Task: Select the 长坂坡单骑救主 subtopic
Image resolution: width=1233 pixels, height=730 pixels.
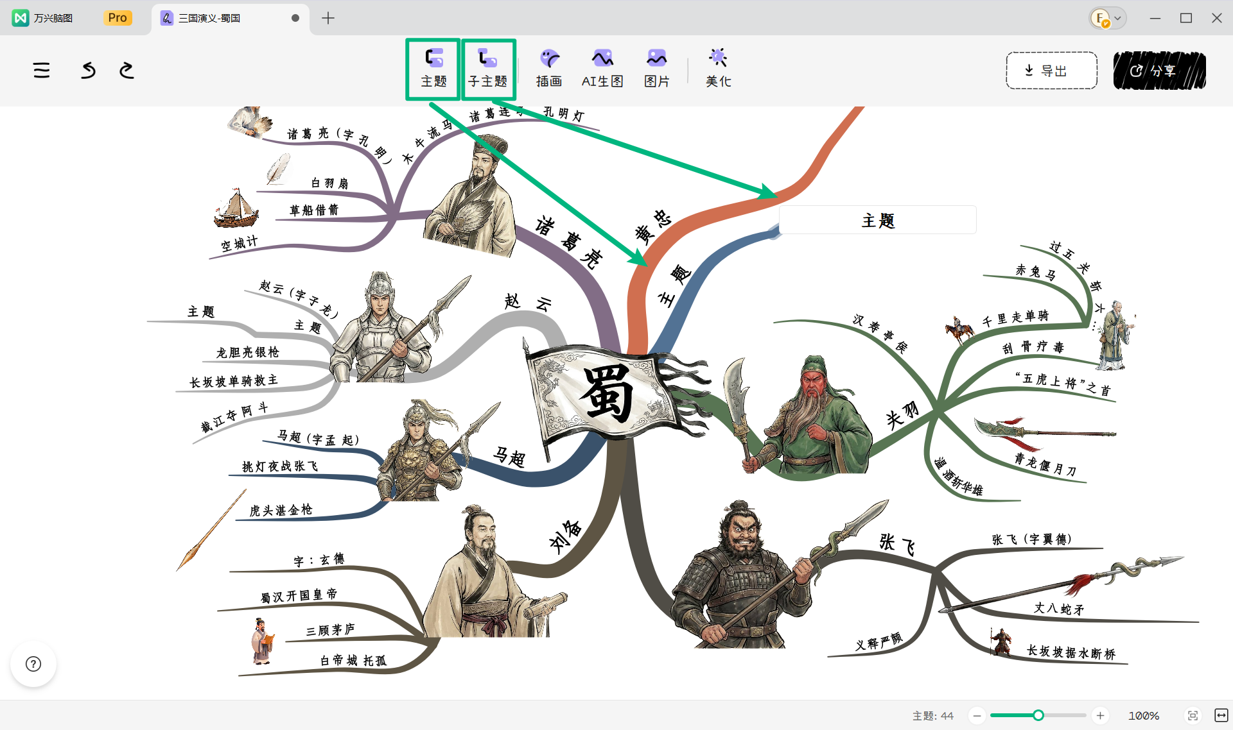Action: [234, 381]
